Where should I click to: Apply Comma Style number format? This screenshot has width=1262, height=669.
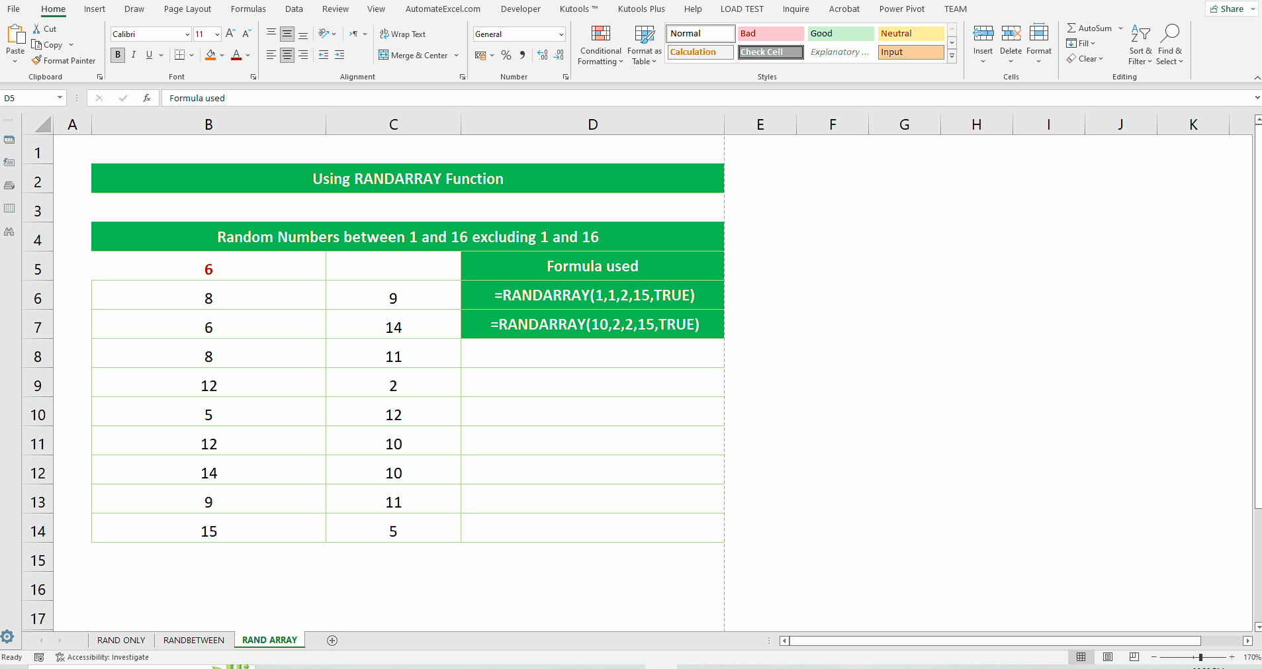523,55
